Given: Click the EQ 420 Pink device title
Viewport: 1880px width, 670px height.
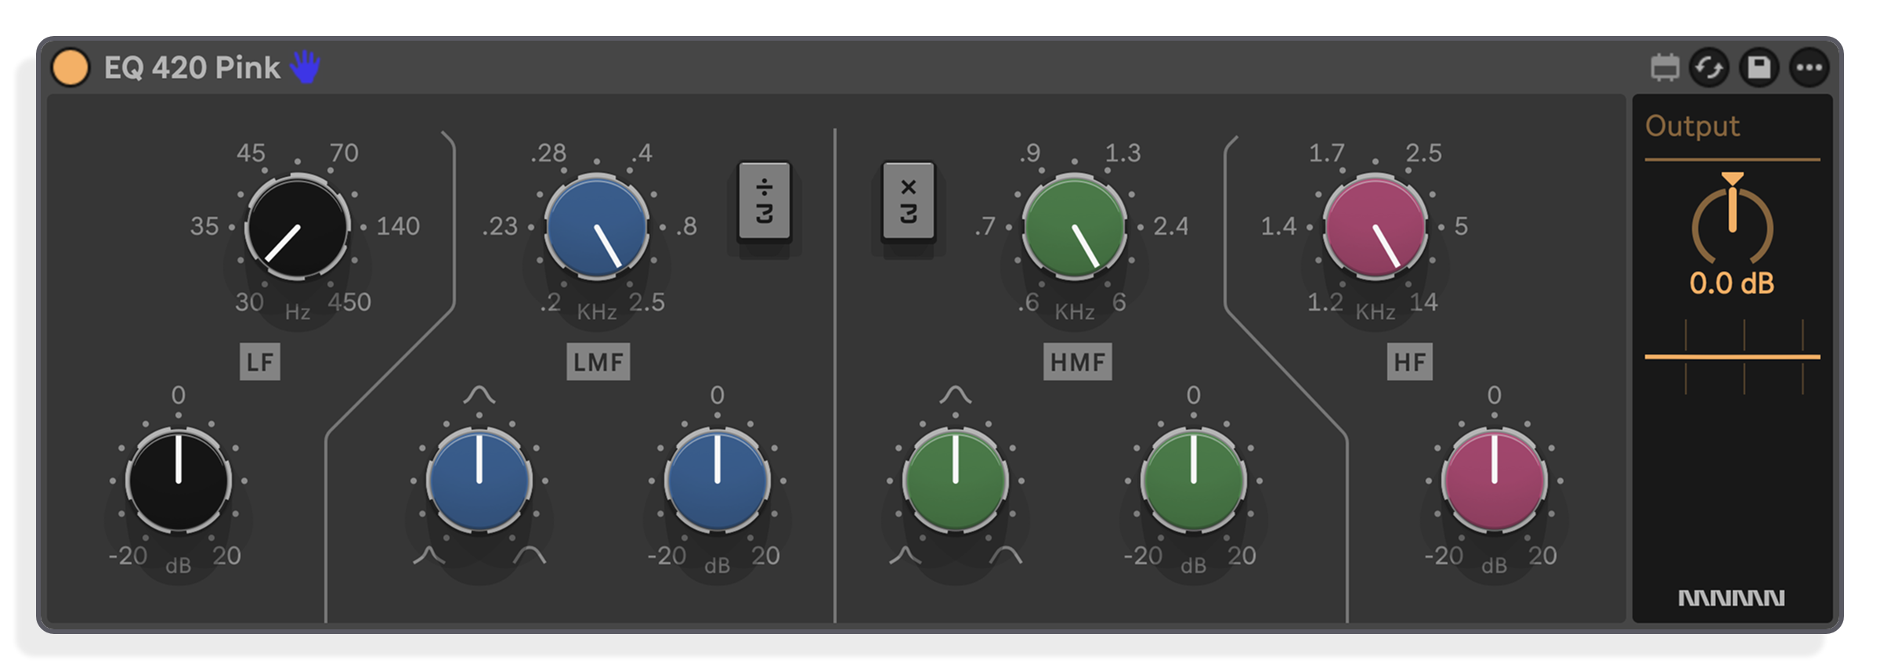Looking at the screenshot, I should [192, 67].
